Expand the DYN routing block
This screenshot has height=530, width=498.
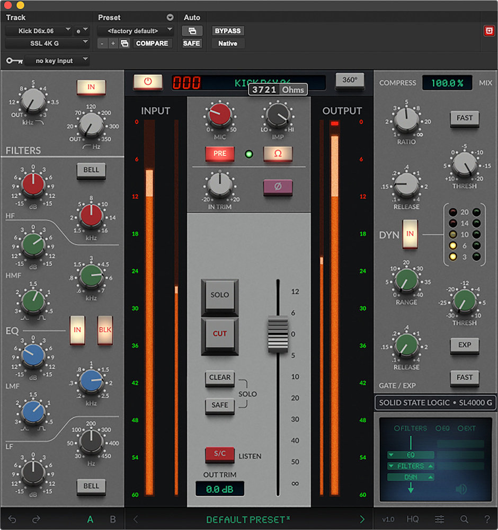(x=411, y=478)
